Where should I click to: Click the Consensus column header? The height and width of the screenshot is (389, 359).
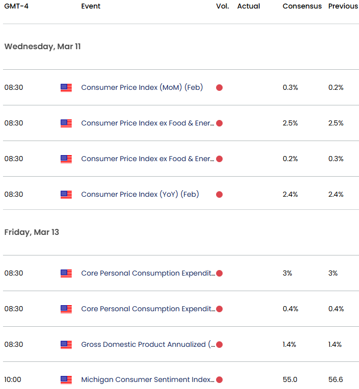coord(302,6)
